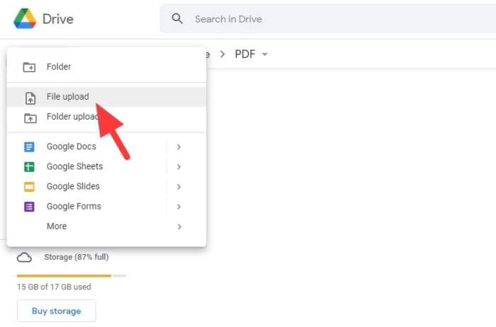This screenshot has width=496, height=327.
Task: Expand the Google Forms submenu arrow
Action: (x=179, y=207)
